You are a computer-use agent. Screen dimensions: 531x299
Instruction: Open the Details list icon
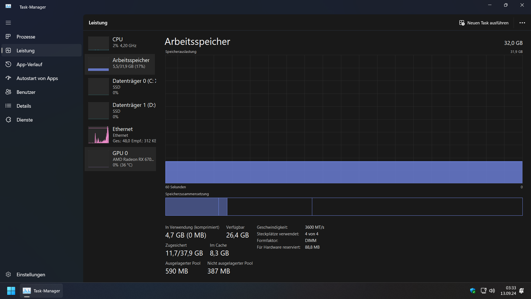(x=8, y=106)
